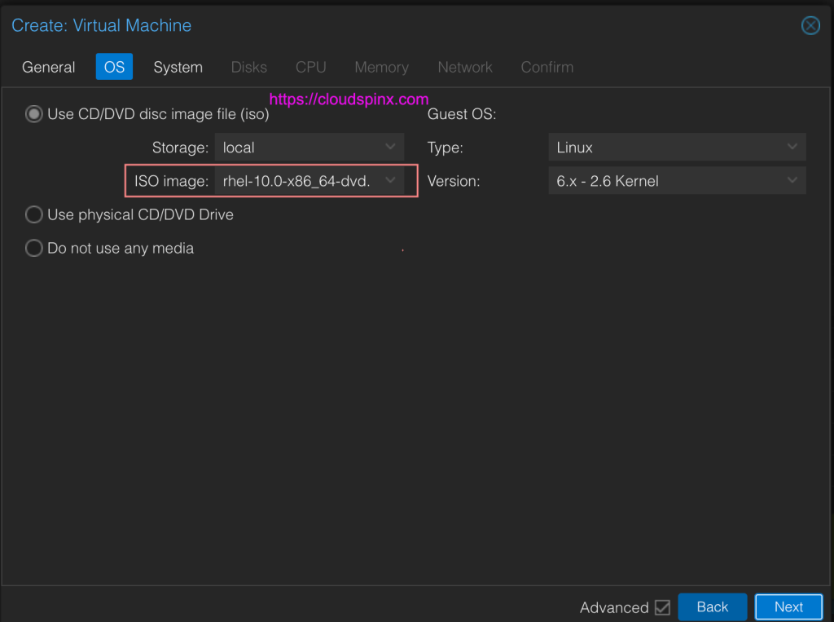
Task: Click the Next button
Action: tap(788, 607)
